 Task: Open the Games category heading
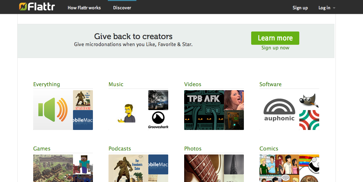click(x=42, y=149)
